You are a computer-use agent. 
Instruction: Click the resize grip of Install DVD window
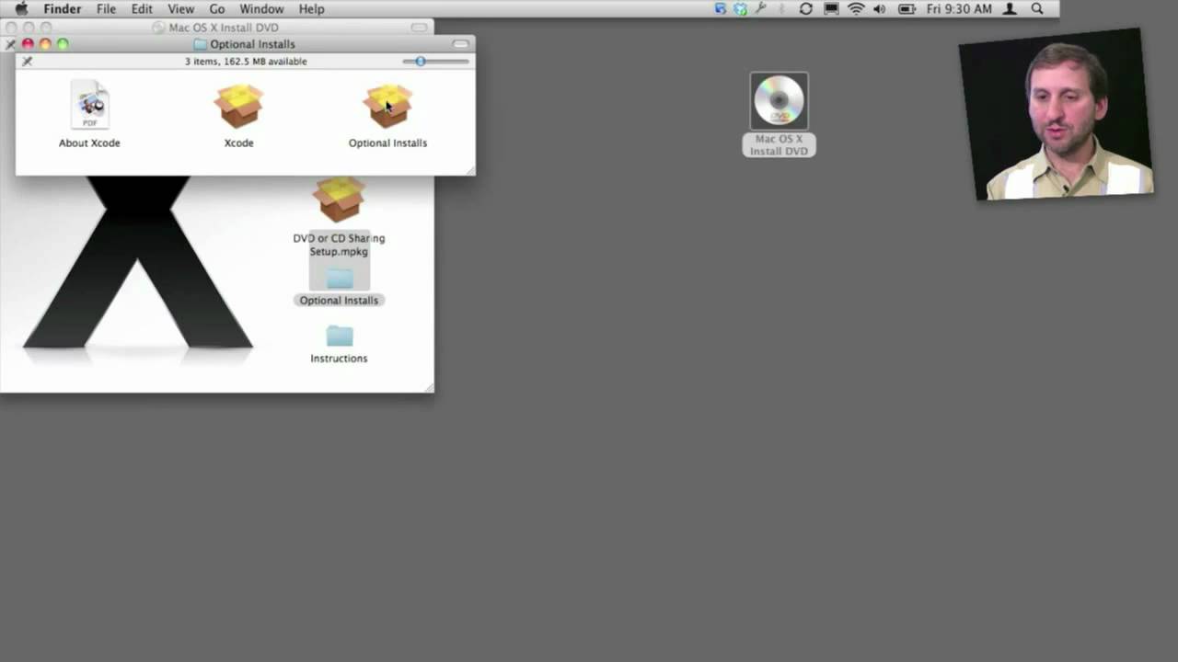428,387
